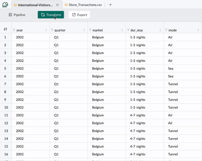This screenshot has width=202, height=161.
Task: Click the Transform button
Action: point(51,15)
